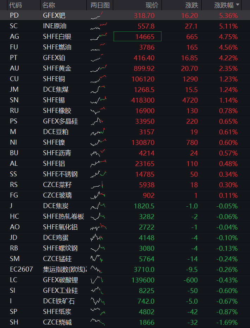Sort by the 涨跌 column header

click(191, 5)
